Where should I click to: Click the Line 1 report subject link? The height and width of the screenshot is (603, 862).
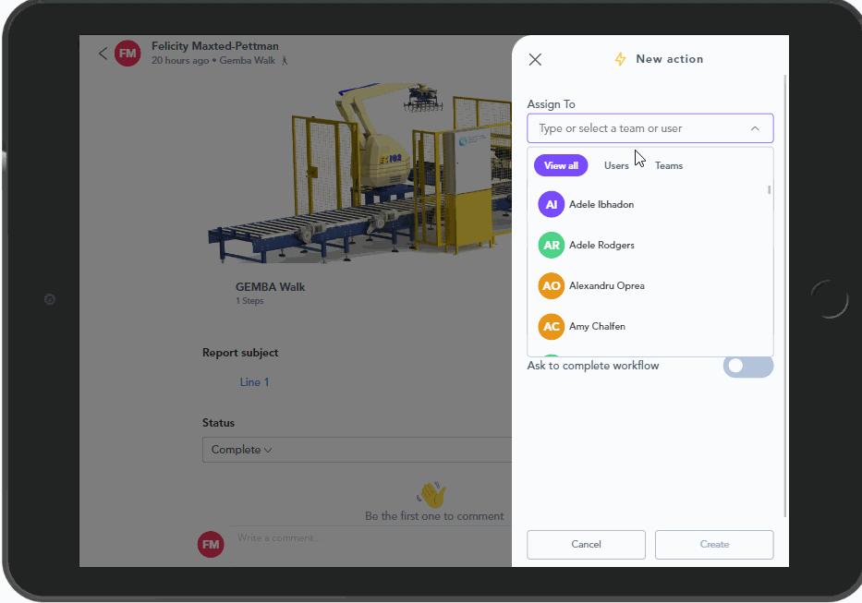point(255,382)
